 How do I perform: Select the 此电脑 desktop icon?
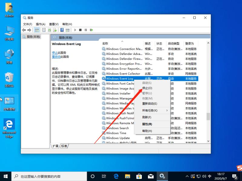point(9,33)
